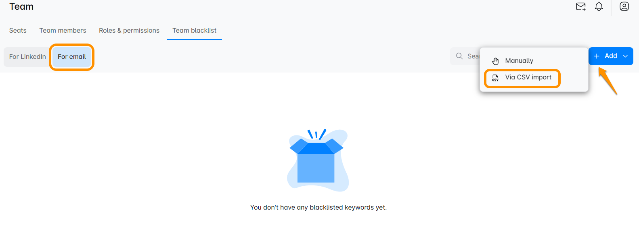The width and height of the screenshot is (639, 239).
Task: Switch blacklist to For email
Action: click(x=72, y=56)
